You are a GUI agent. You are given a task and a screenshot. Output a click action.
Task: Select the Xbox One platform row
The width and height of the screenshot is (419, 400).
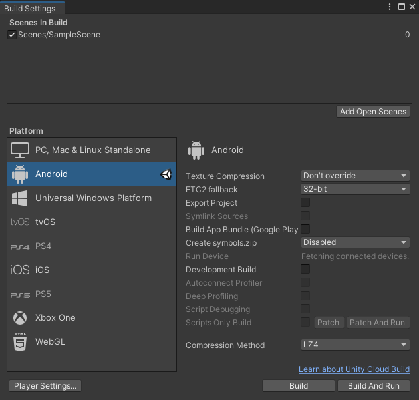(92, 317)
